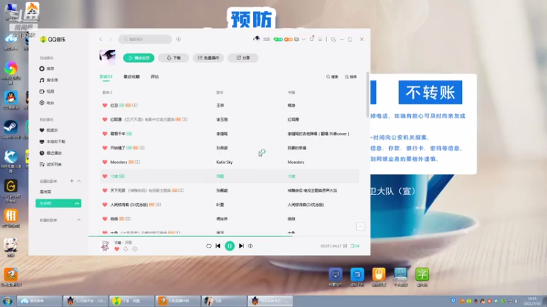The width and height of the screenshot is (547, 307).
Task: Open the user avatar profile in title bar
Action: (256, 39)
